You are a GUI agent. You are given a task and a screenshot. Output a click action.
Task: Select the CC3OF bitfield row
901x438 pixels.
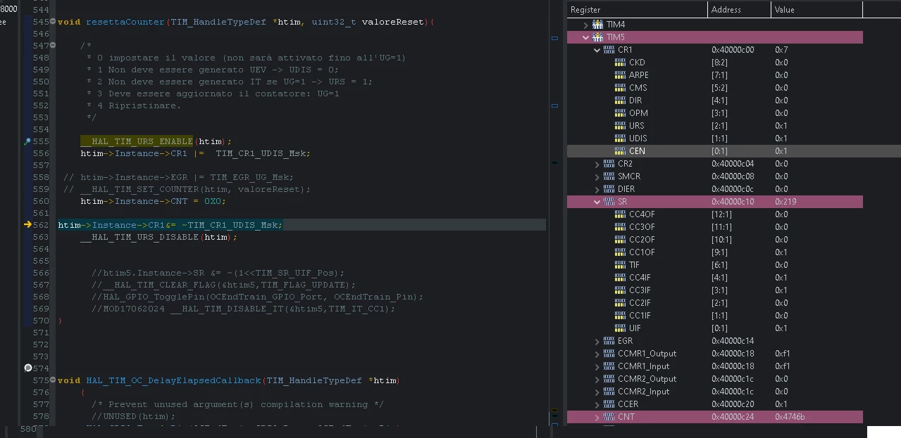pyautogui.click(x=715, y=227)
